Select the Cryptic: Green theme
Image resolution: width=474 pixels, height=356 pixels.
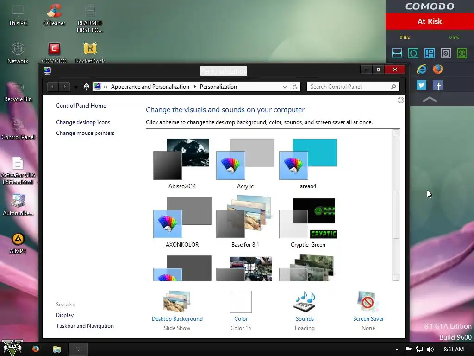(x=308, y=222)
